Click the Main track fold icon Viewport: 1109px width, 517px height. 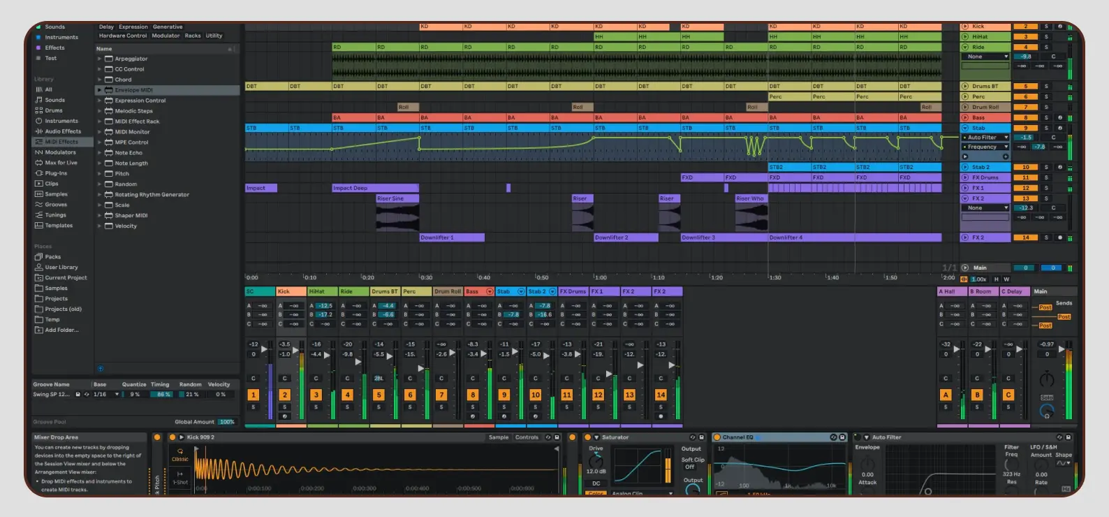965,268
